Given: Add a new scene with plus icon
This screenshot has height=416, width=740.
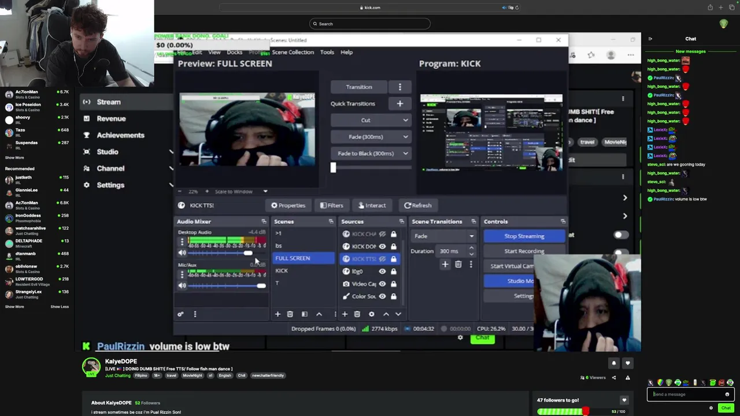Looking at the screenshot, I should 277,314.
